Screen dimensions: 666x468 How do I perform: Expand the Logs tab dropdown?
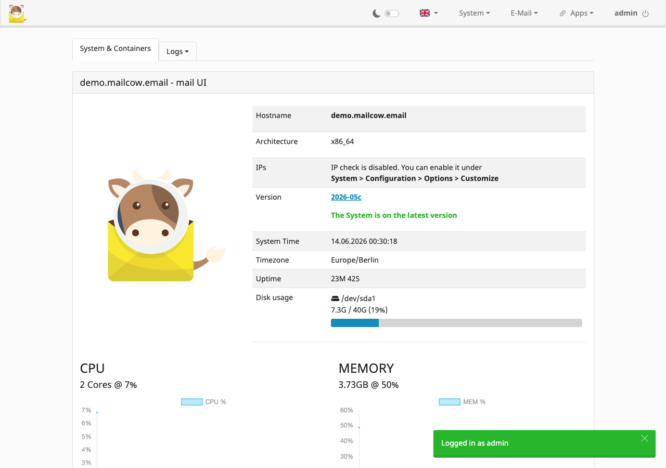pyautogui.click(x=177, y=51)
